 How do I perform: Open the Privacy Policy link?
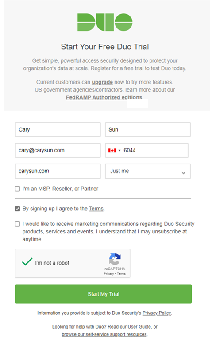157,313
